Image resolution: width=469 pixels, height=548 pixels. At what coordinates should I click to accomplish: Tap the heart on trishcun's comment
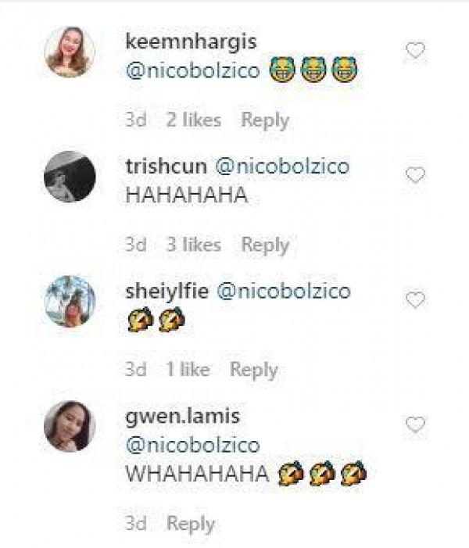point(415,175)
